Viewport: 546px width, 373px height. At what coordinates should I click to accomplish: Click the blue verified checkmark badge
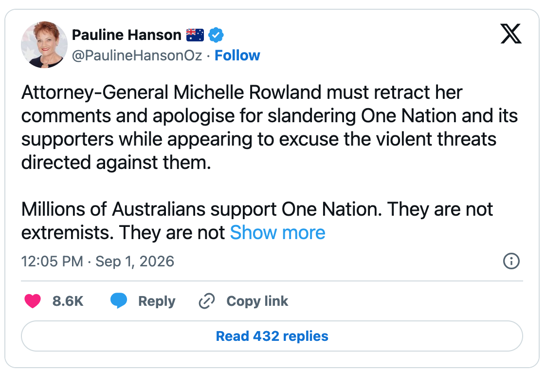(216, 35)
